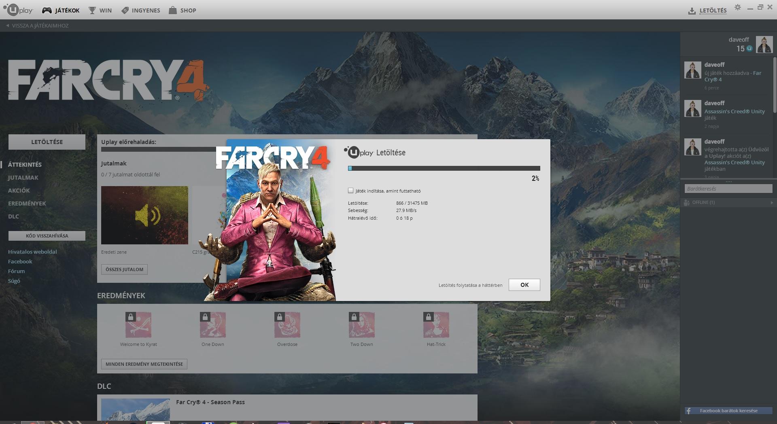777x424 pixels.
Task: Click the Uplay előrehaladás progress bar
Action: click(159, 149)
